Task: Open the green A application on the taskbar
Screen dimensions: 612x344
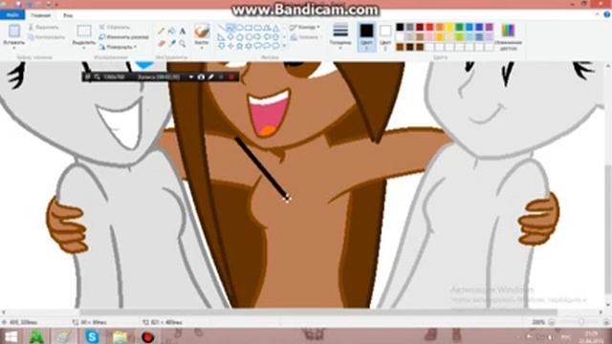Action: pyautogui.click(x=36, y=336)
